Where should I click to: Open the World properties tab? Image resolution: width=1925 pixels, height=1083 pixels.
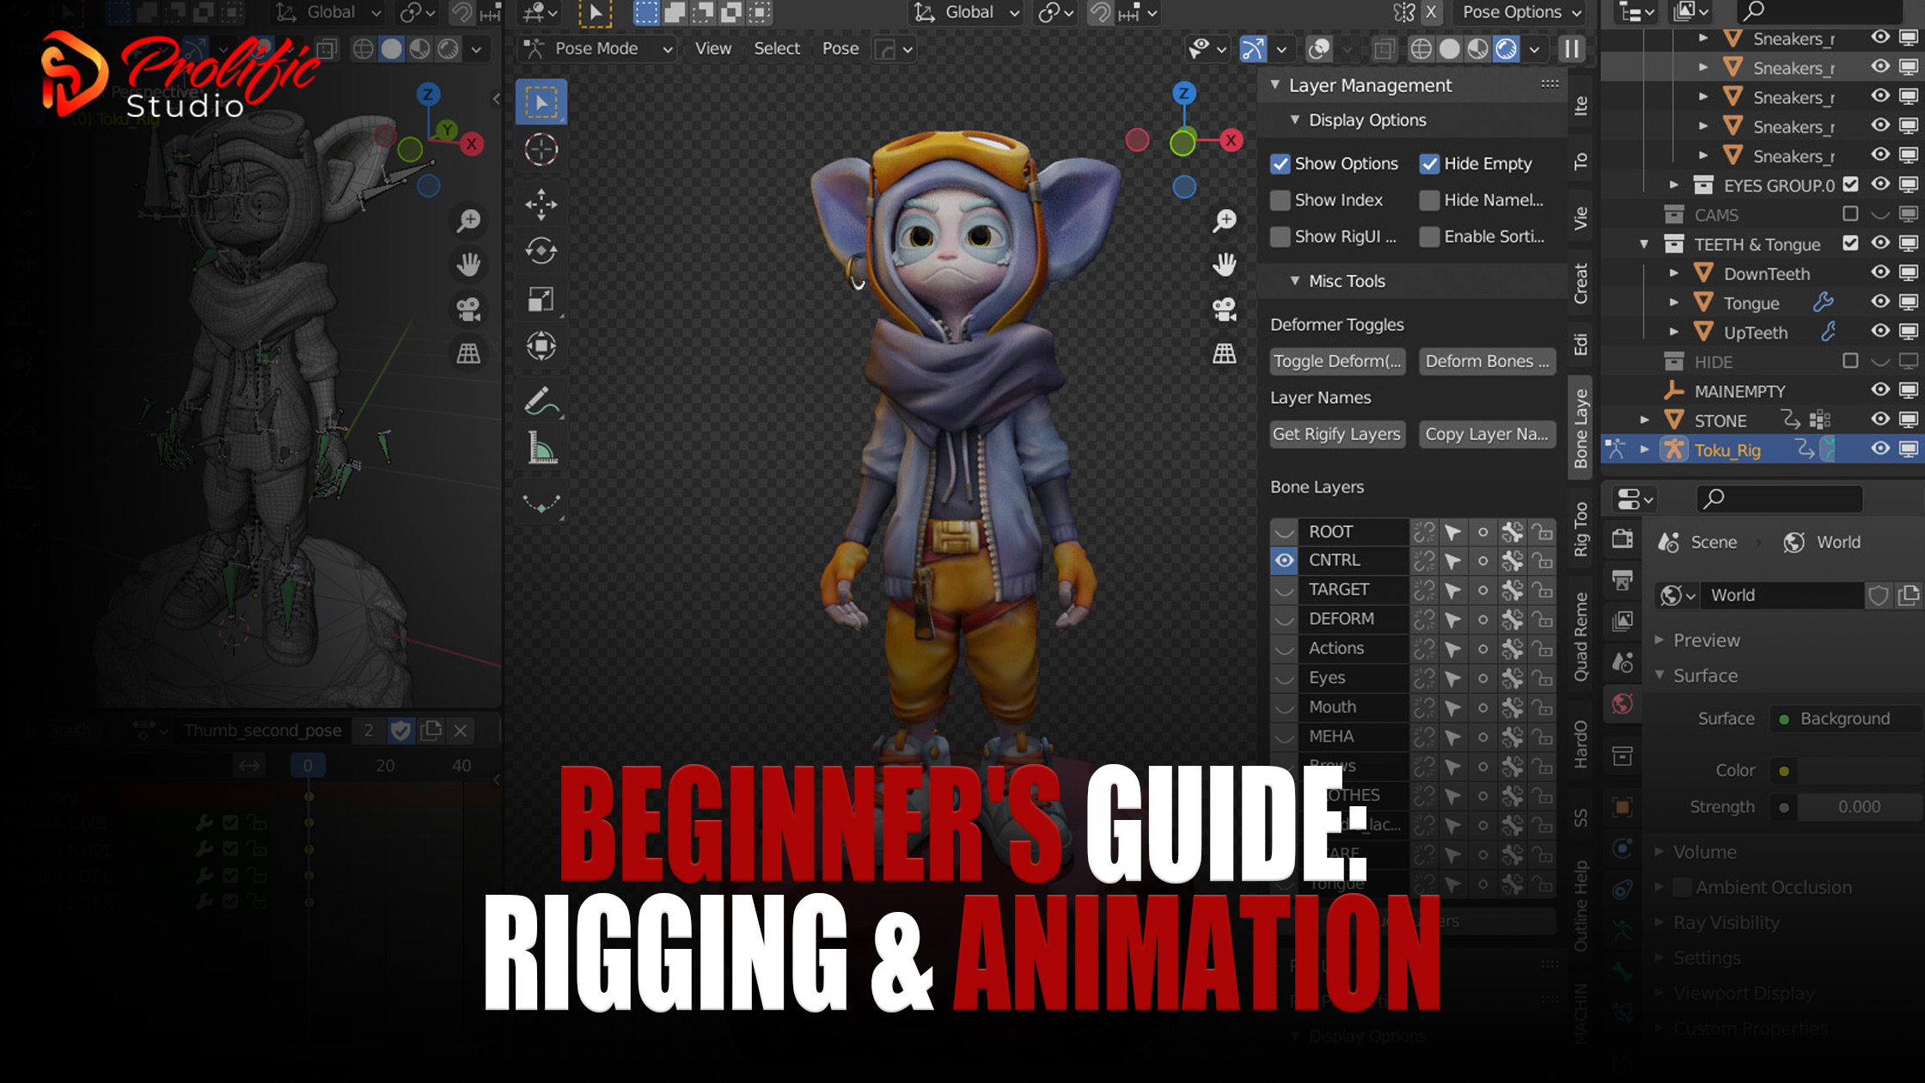(1622, 704)
